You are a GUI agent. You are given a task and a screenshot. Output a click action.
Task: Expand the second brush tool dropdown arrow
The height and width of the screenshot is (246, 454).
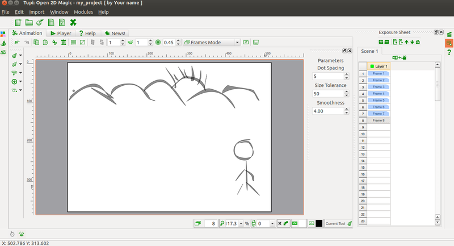click(x=20, y=64)
